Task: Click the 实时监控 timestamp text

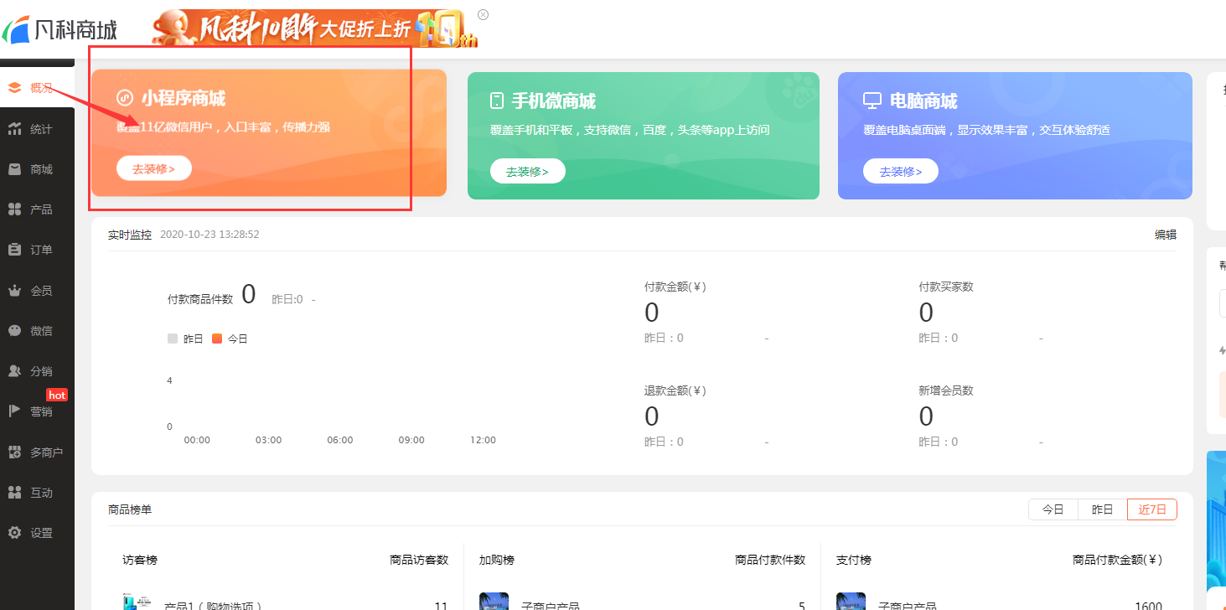Action: (210, 235)
